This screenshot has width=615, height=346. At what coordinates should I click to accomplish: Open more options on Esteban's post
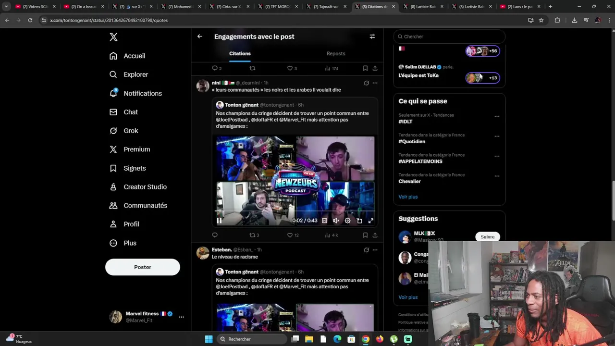point(375,250)
